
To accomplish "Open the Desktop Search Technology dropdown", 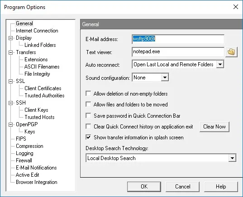I will [x=232, y=158].
